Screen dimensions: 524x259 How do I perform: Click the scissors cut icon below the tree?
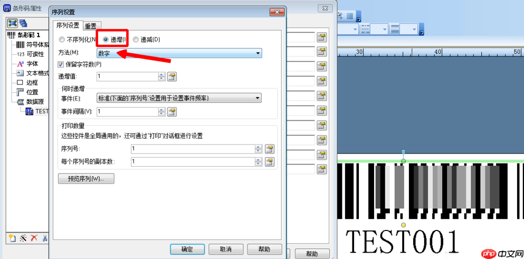click(45, 238)
